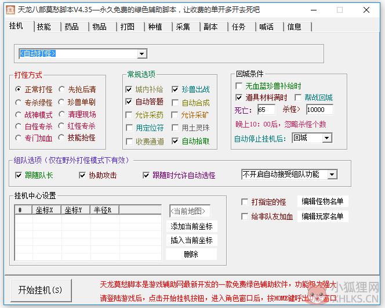This screenshot has width=385, height=308.
Task: Disable 自动答题 option
Action: (x=129, y=102)
